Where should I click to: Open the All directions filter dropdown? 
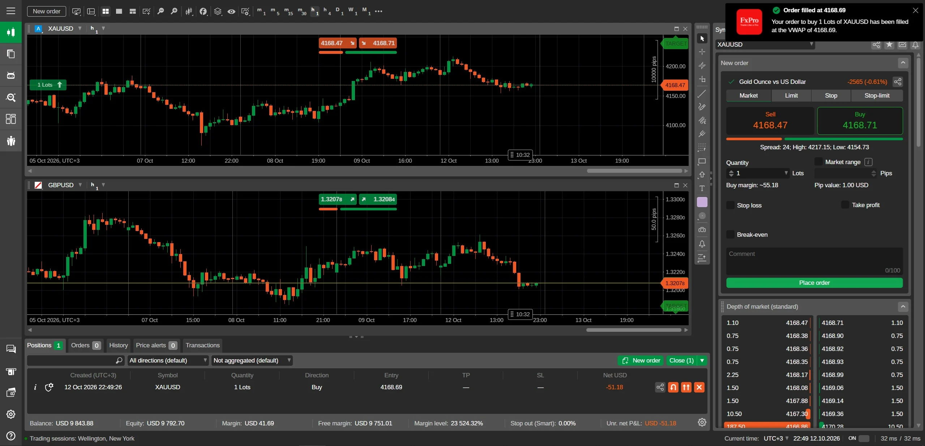coord(168,360)
